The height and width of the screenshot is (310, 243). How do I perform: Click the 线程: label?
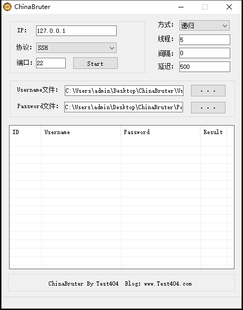pos(166,39)
